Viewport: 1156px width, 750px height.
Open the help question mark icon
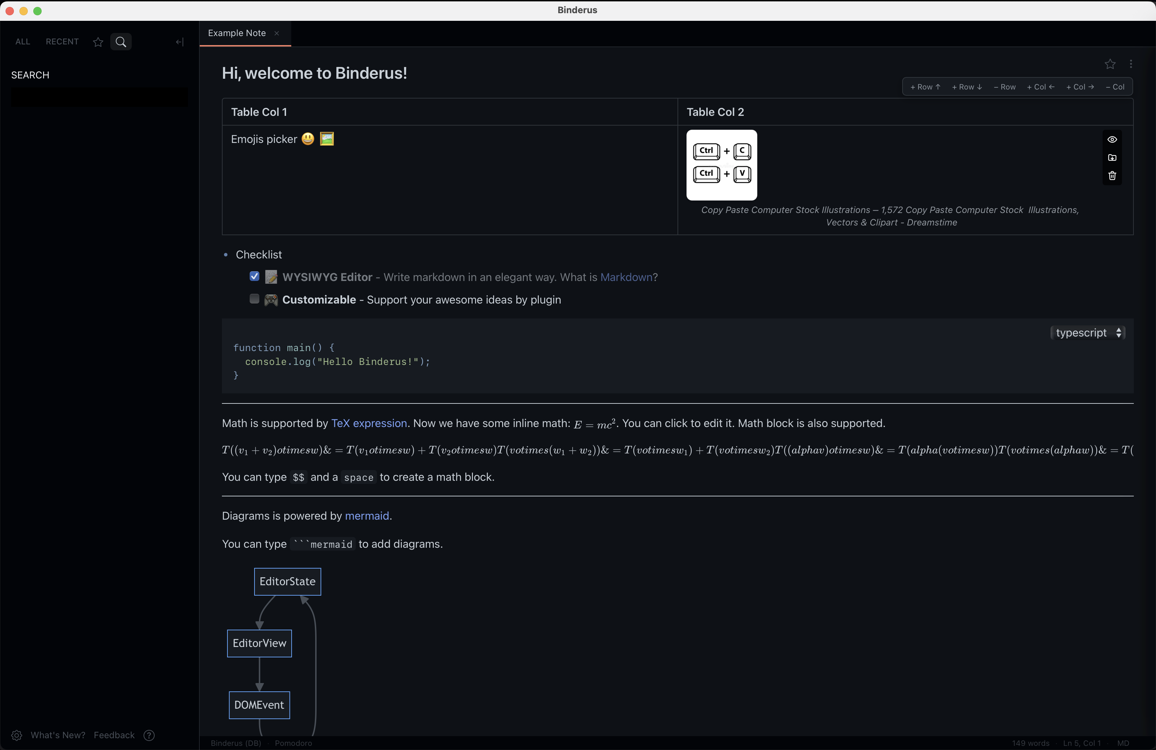tap(149, 735)
